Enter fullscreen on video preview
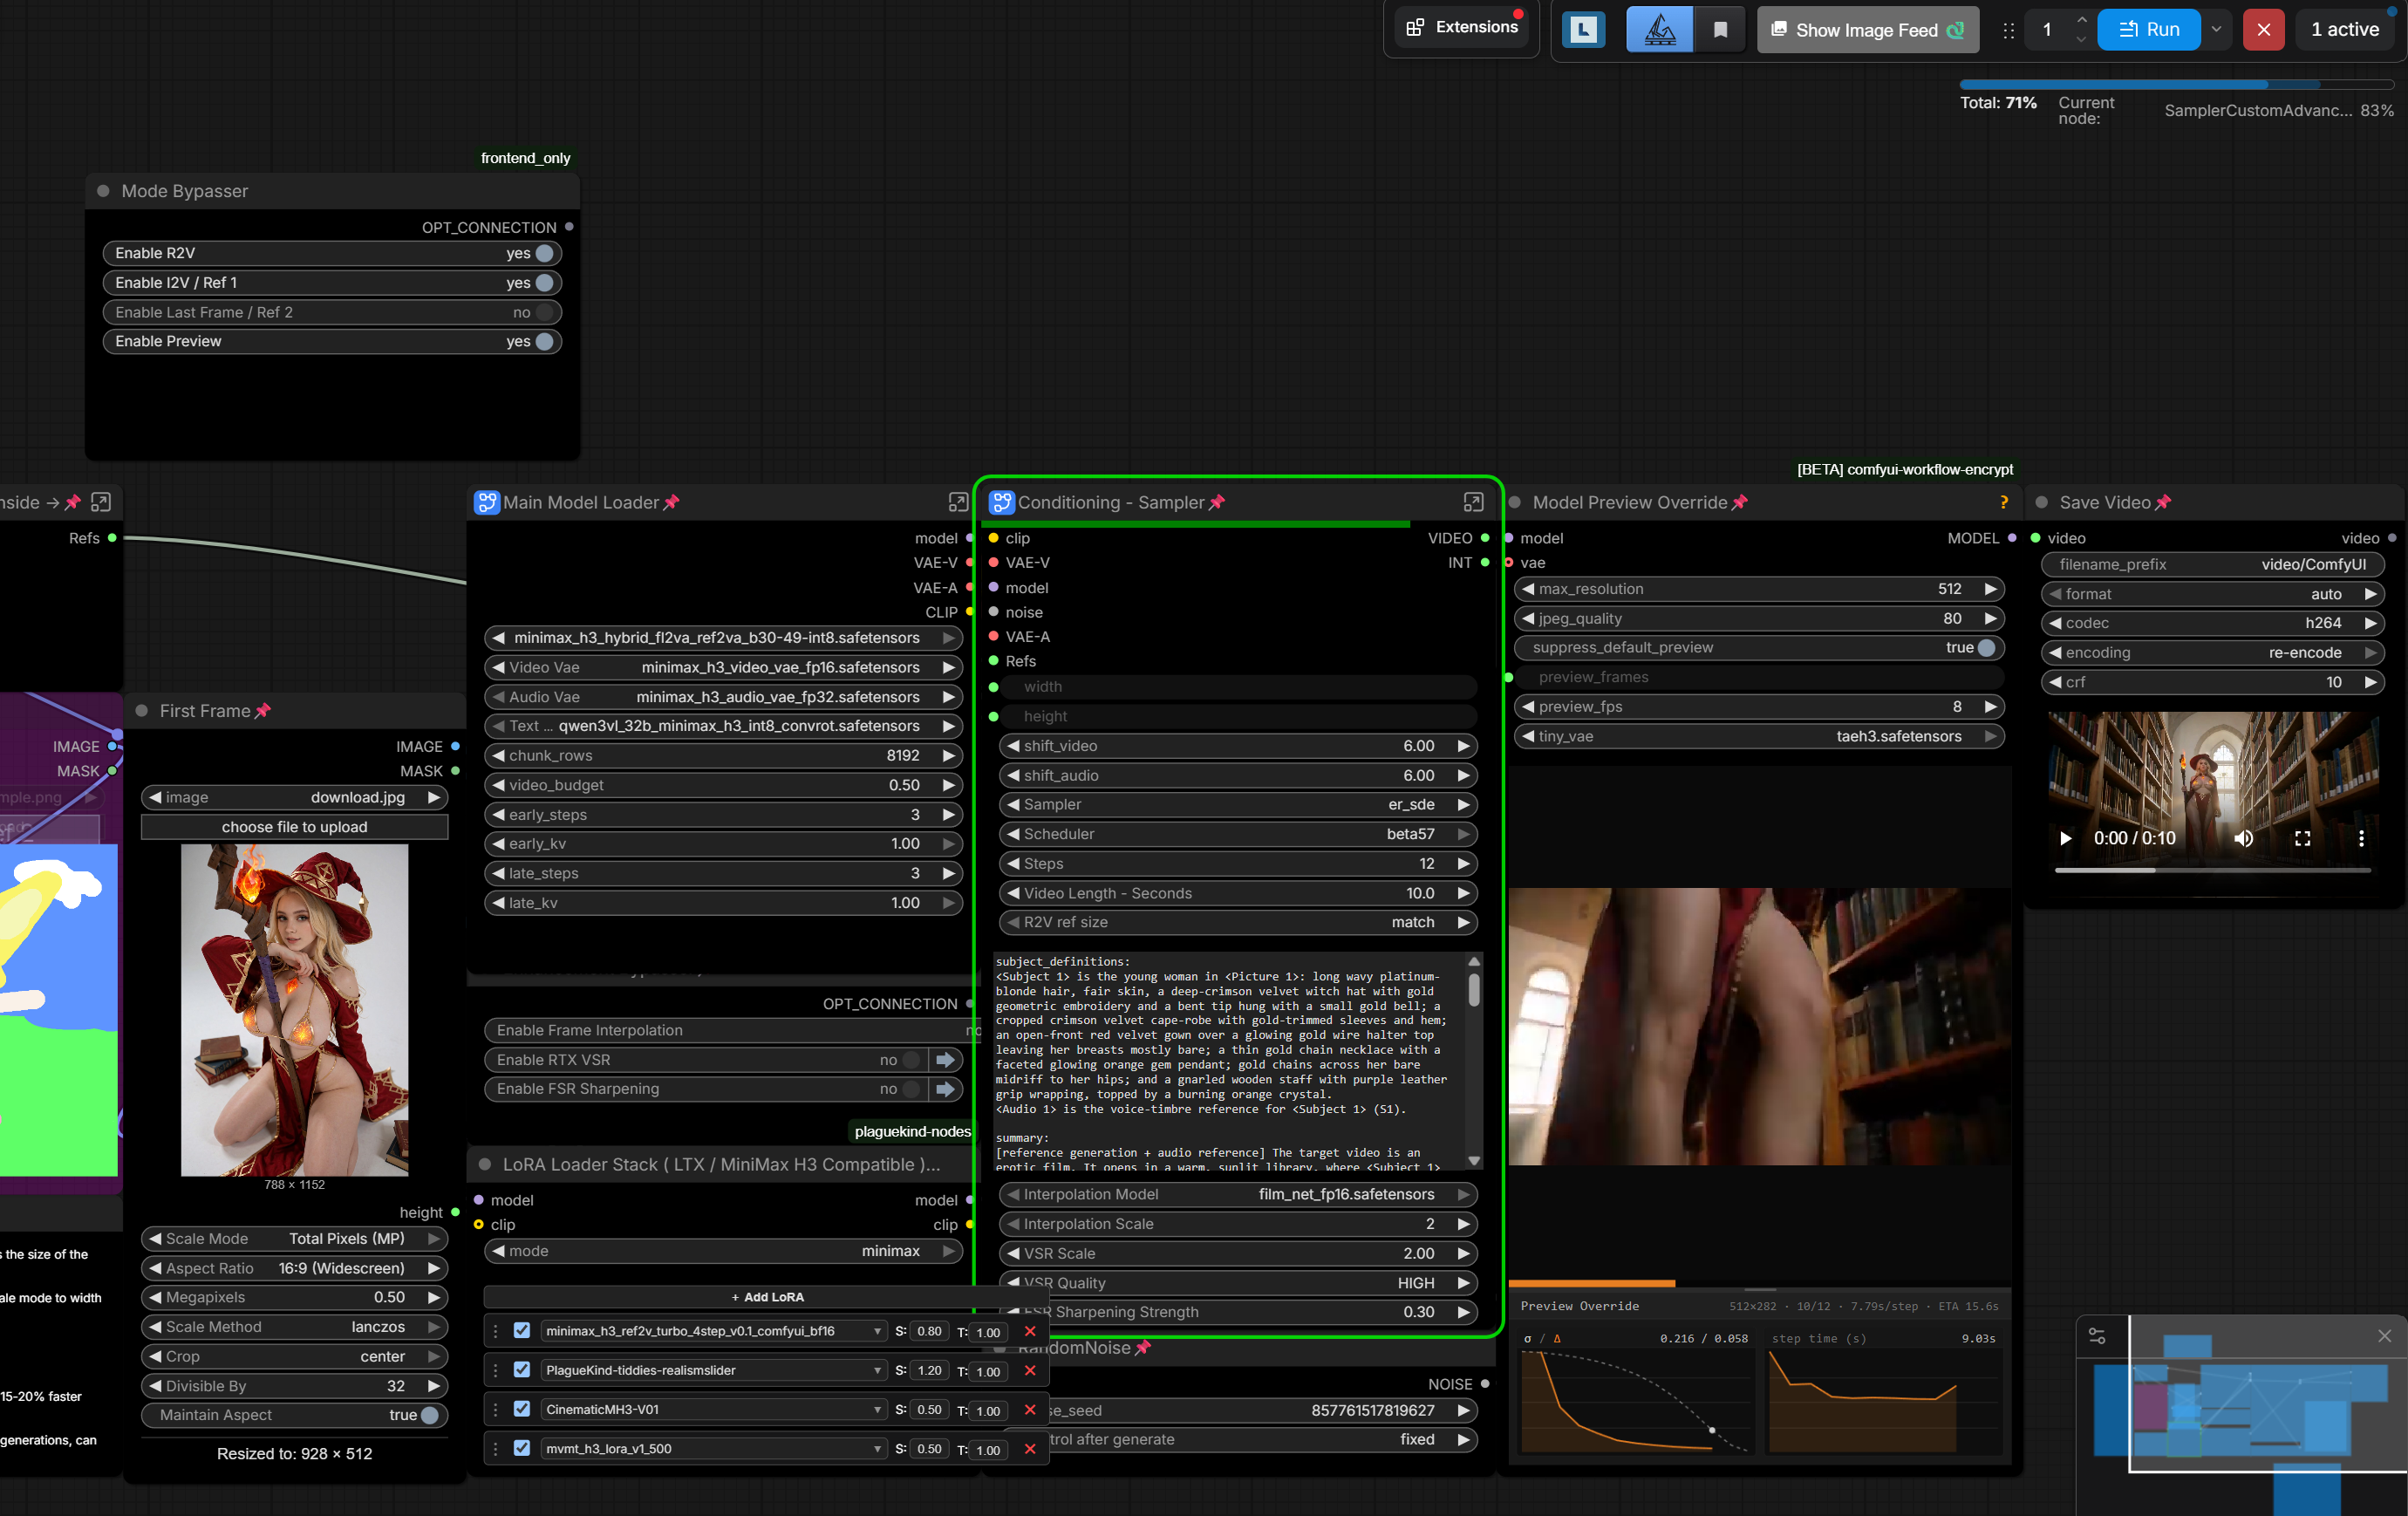Screen dimensions: 2408x1516 pyautogui.click(x=2302, y=838)
